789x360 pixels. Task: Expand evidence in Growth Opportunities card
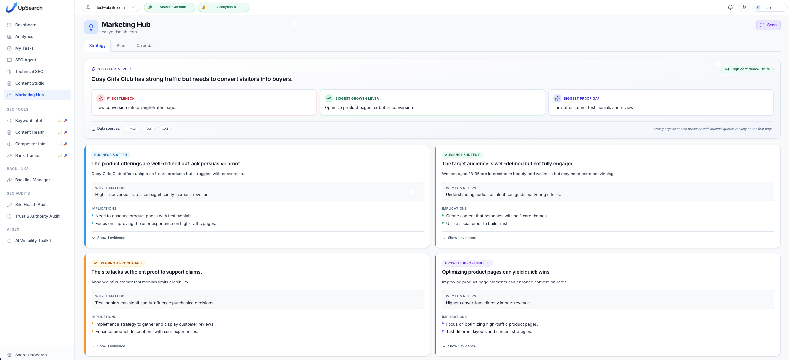point(459,346)
